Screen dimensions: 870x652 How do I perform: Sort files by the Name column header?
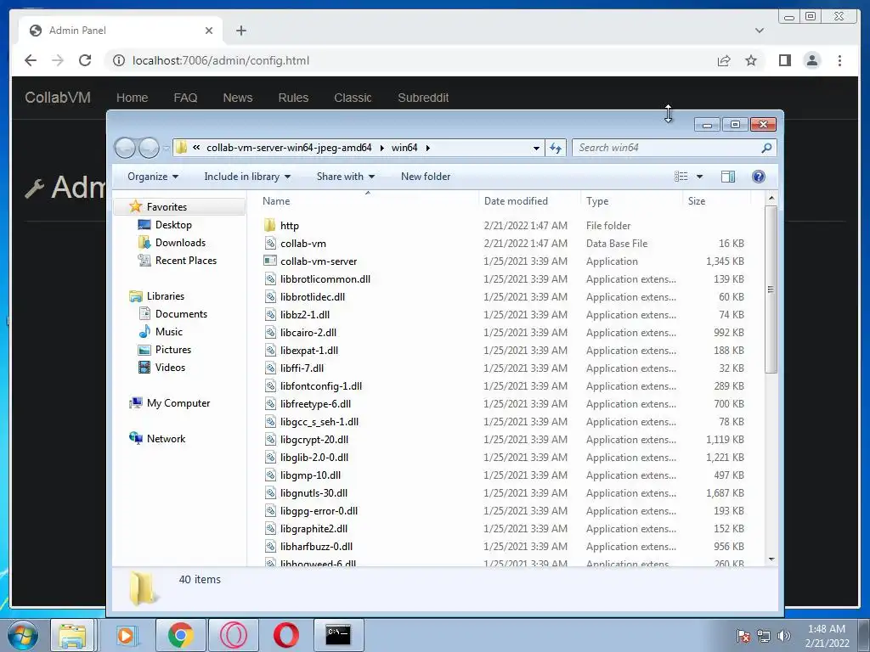(x=367, y=200)
